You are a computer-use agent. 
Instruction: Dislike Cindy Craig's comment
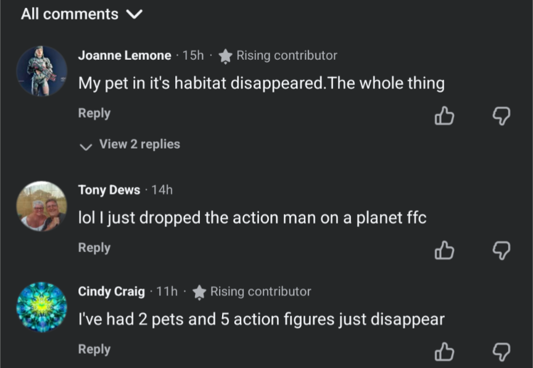[x=501, y=352]
